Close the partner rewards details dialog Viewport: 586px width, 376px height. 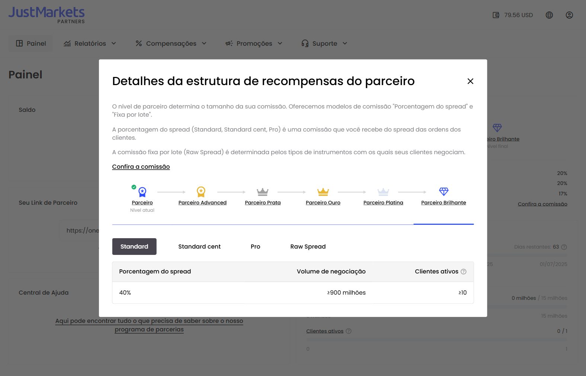tap(470, 81)
